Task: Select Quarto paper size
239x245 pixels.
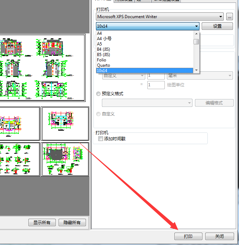Action: pyautogui.click(x=145, y=65)
